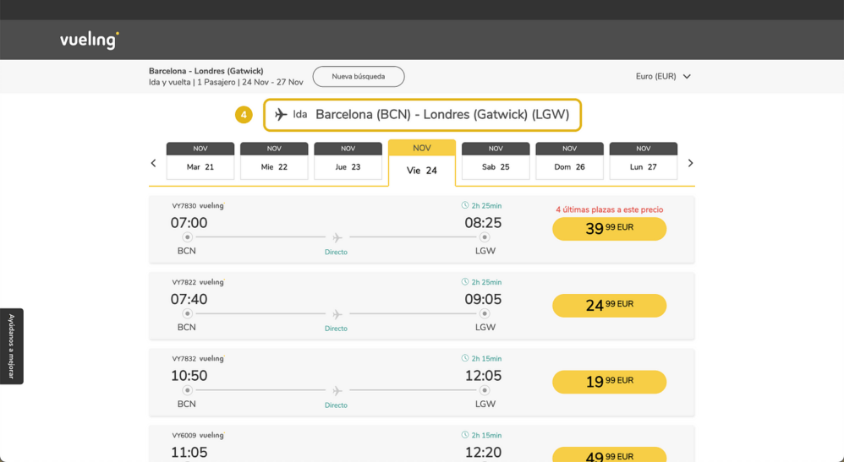Click the VY7830 flight card
Viewport: 844px width, 462px height.
coord(422,229)
